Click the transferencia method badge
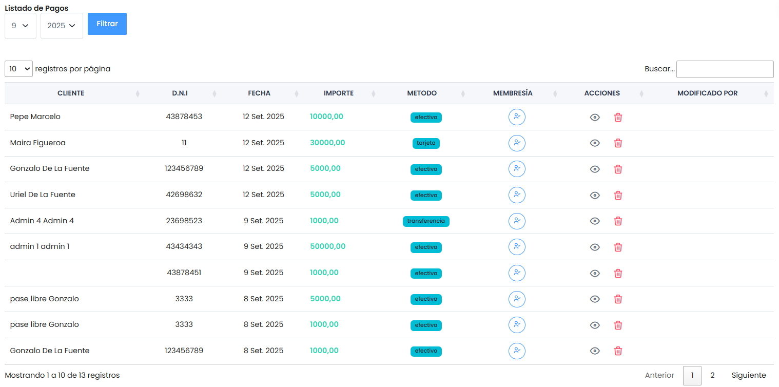Viewport: 779px width, 387px height. (x=426, y=221)
